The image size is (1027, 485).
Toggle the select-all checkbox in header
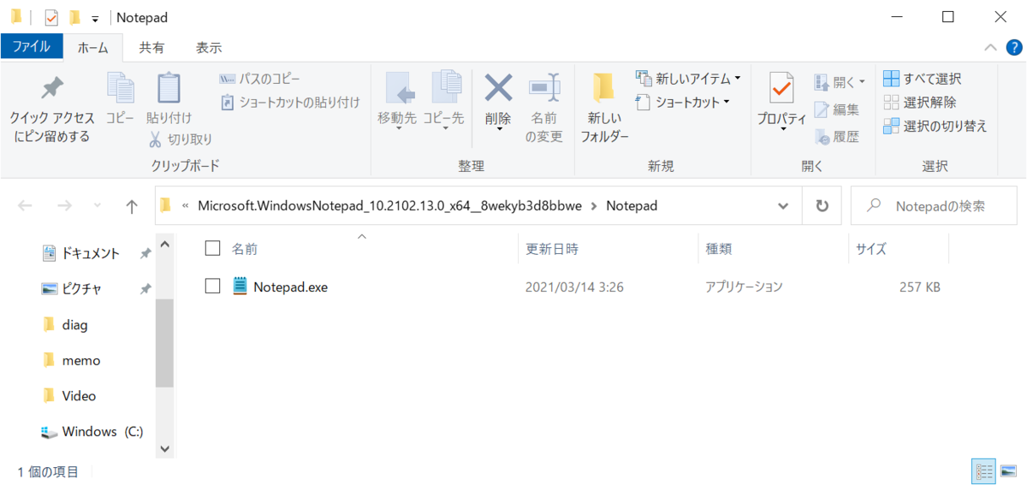click(213, 249)
